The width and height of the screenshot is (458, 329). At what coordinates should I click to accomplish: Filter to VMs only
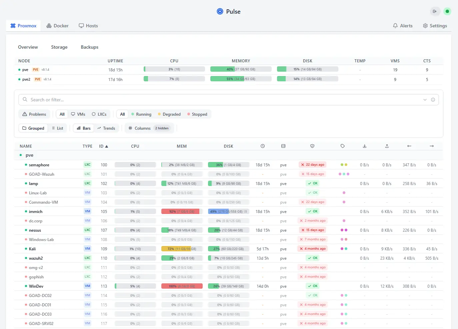click(78, 114)
